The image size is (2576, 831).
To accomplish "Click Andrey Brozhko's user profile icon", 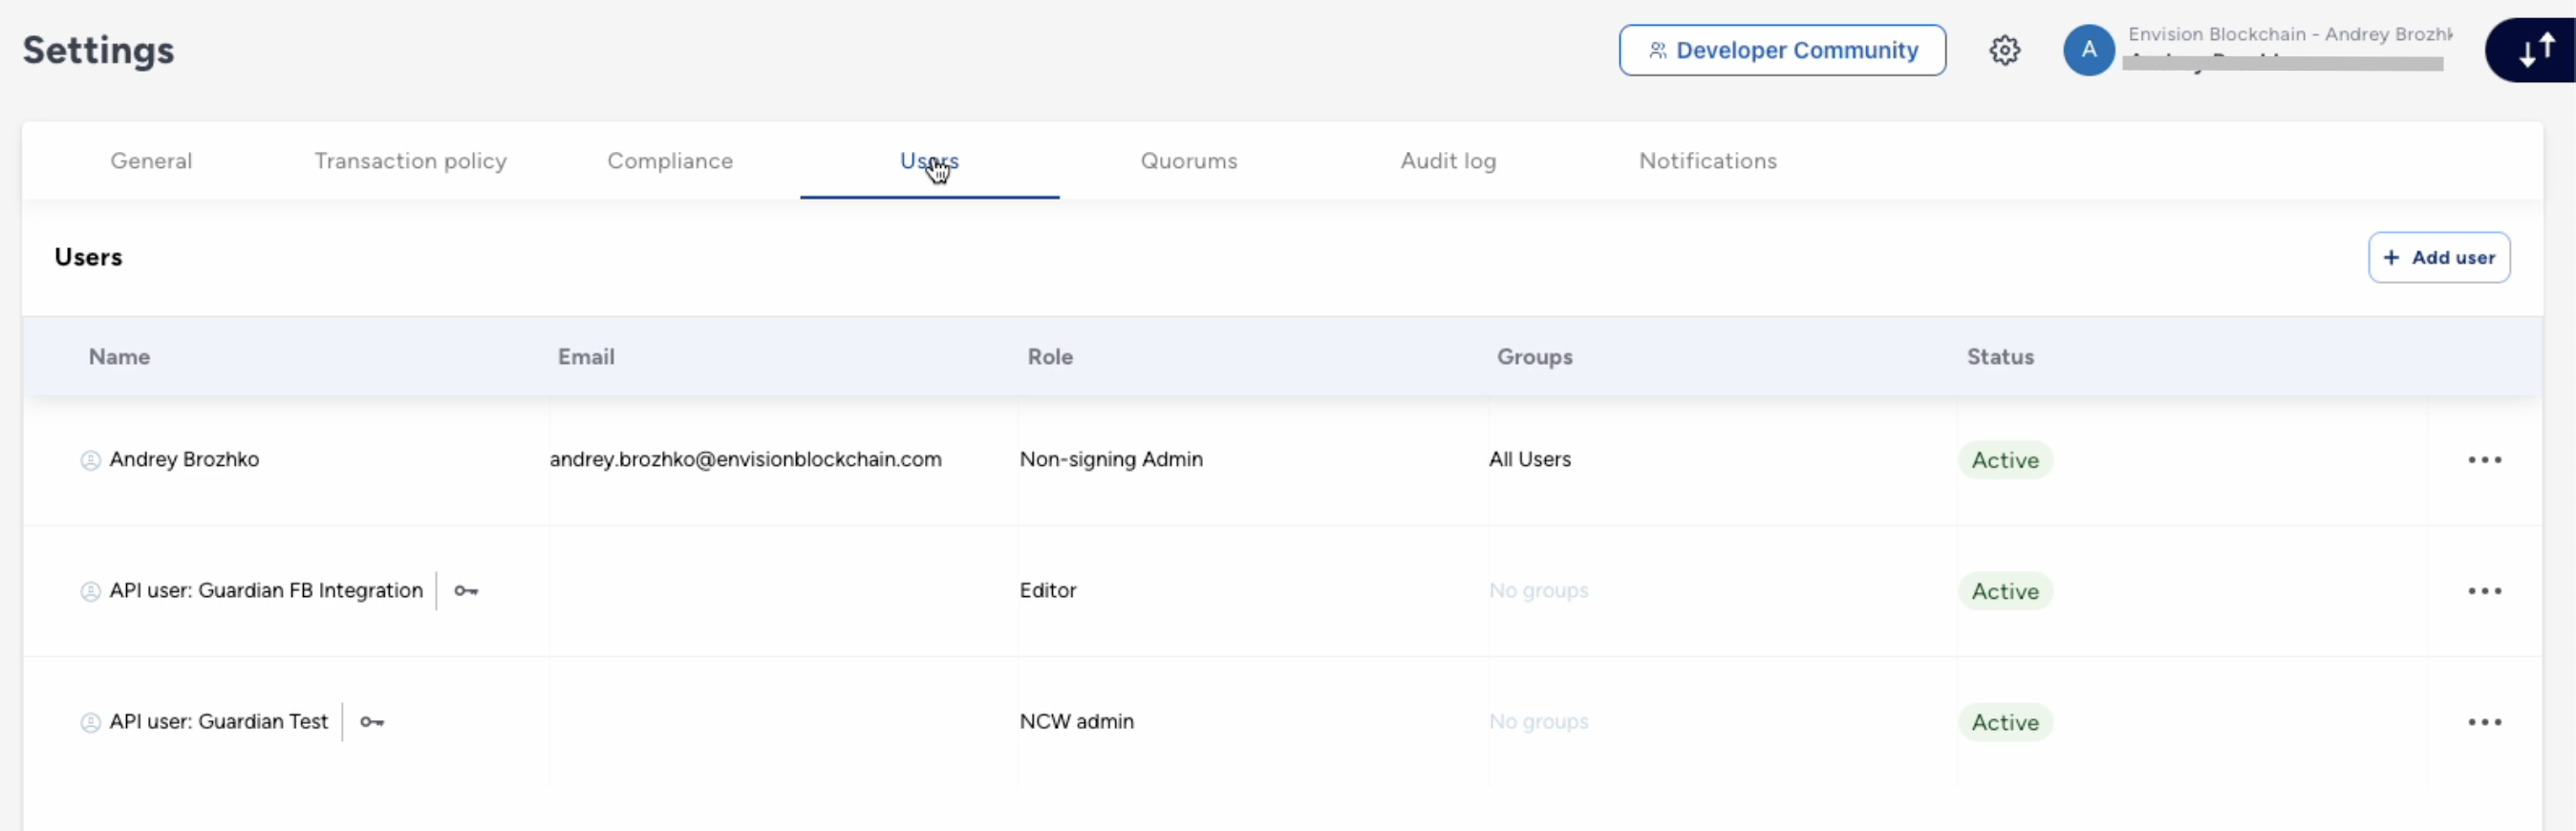I will [x=90, y=460].
